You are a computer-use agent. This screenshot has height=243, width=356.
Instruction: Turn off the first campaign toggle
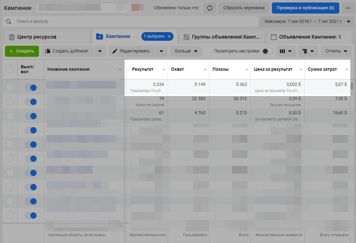tap(31, 88)
